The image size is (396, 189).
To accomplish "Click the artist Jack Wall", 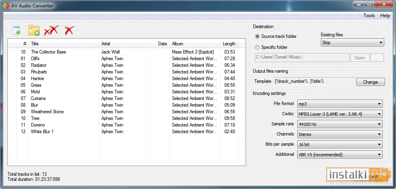I will coord(110,52).
